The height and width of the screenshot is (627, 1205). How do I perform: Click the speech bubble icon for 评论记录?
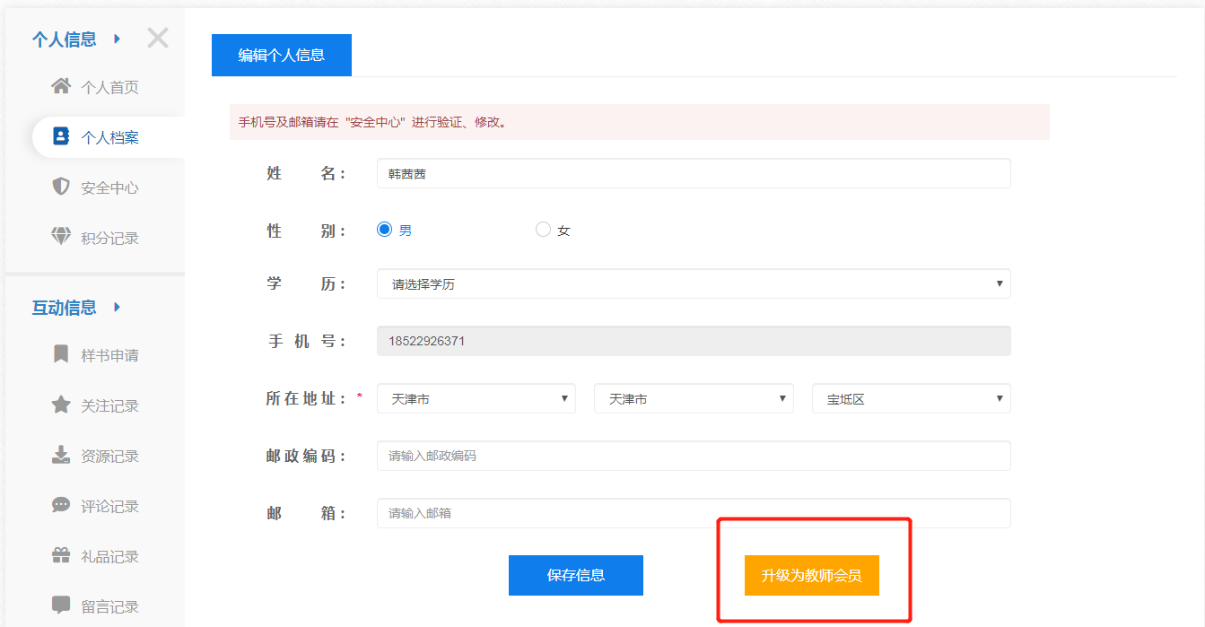pyautogui.click(x=60, y=505)
